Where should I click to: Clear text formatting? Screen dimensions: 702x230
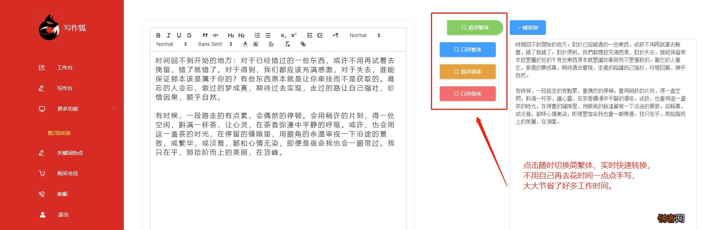point(287,44)
